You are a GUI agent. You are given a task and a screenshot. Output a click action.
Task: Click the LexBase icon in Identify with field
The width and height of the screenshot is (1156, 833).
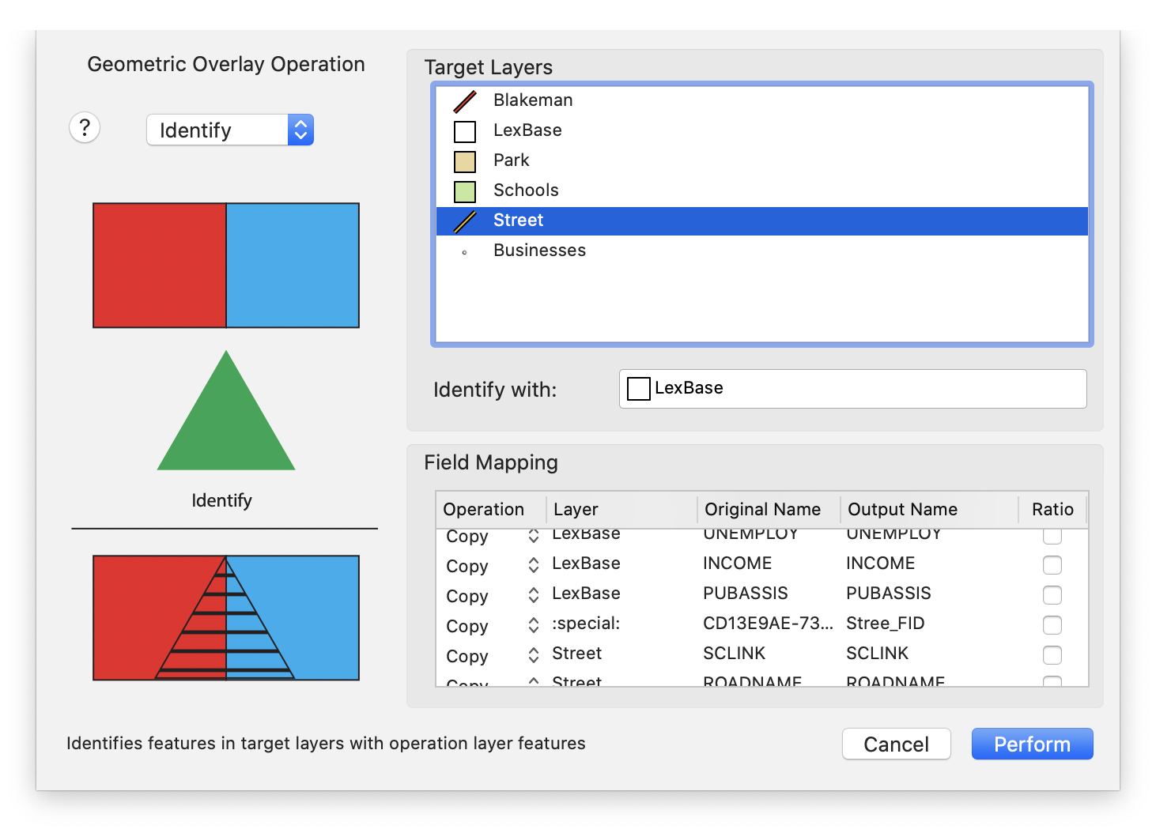pos(638,388)
